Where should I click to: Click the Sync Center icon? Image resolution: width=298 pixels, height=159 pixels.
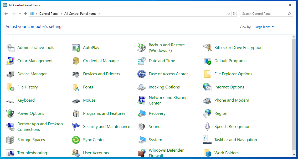(76, 140)
